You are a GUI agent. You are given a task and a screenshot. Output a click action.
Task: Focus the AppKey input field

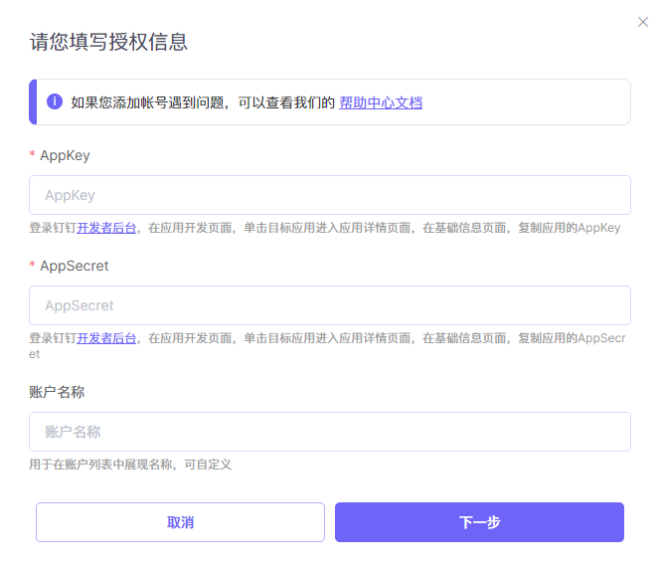[330, 195]
